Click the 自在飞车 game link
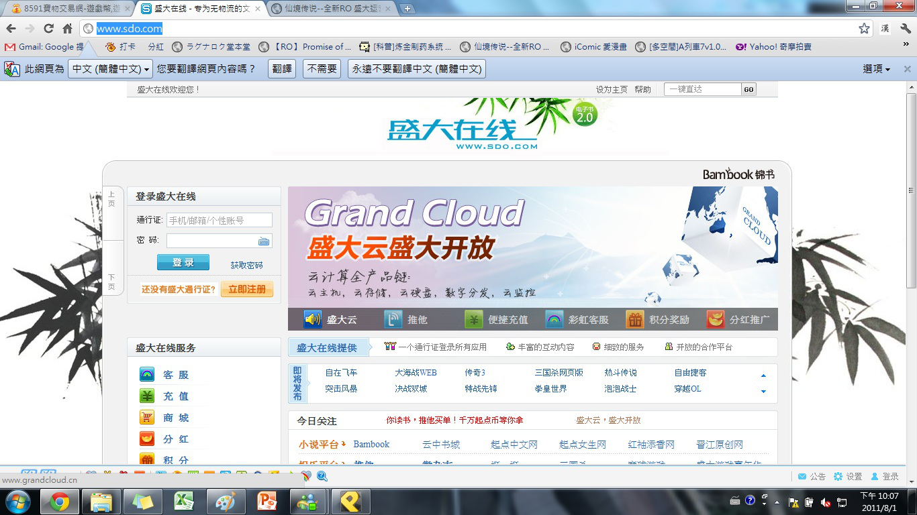This screenshot has height=515, width=917. point(341,373)
